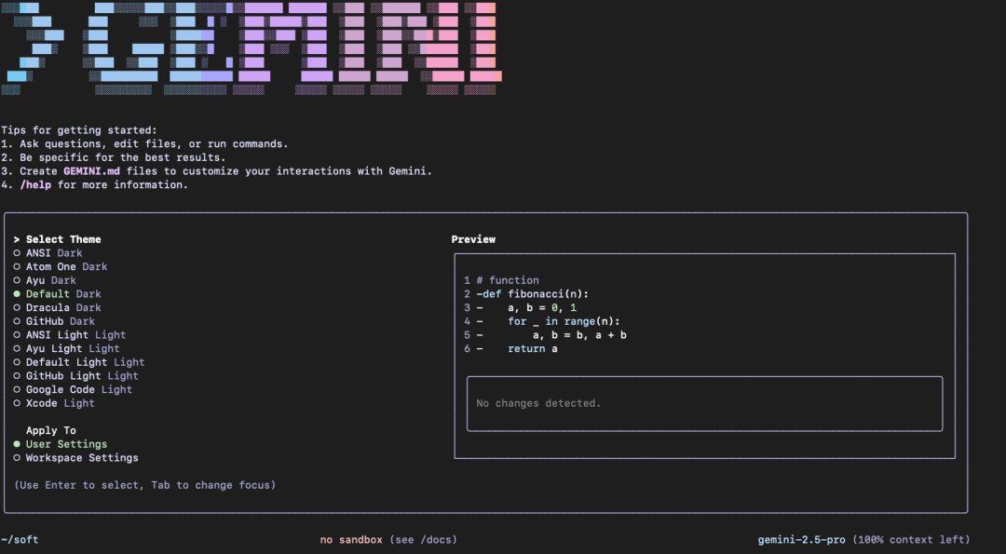Choose the Xcode Light theme
Screen dimensions: 1006x554
54,403
